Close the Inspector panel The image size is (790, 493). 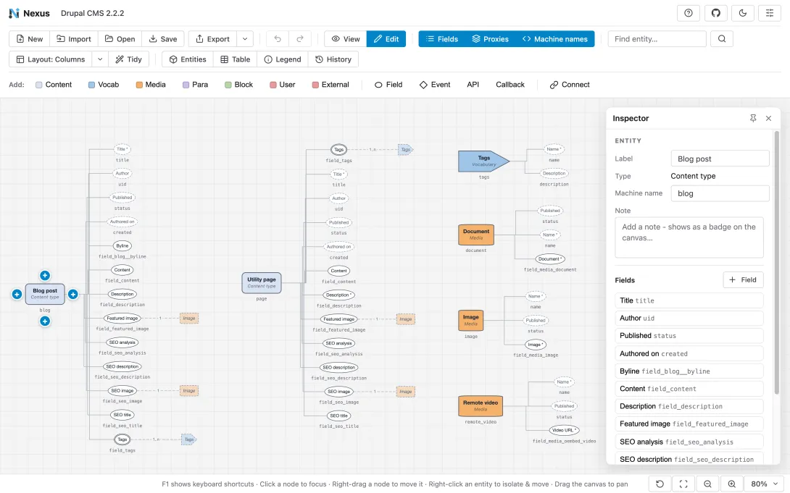[768, 118]
